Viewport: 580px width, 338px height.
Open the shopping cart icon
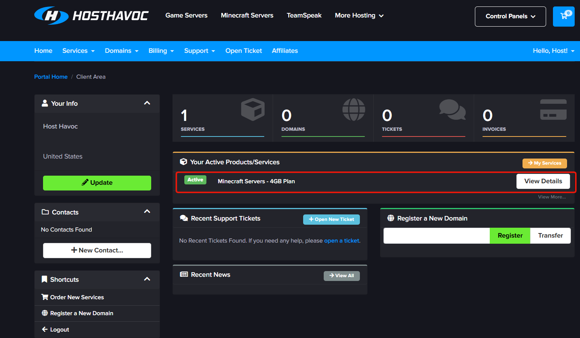(564, 16)
